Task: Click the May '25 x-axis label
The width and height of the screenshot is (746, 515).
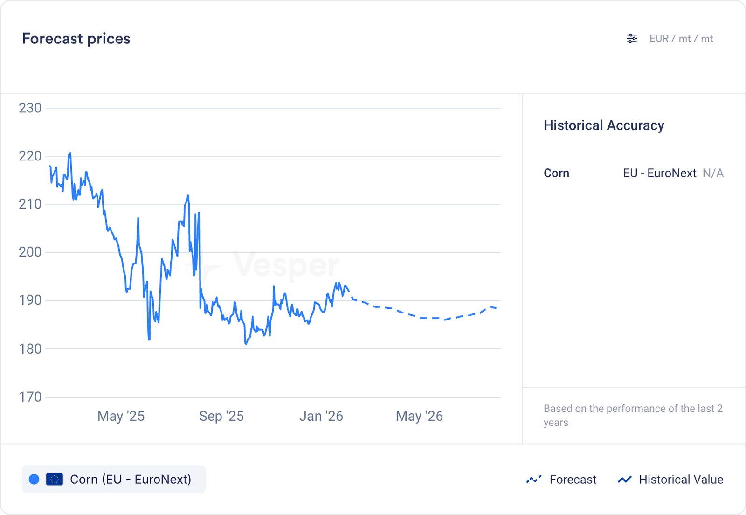Action: coord(121,416)
